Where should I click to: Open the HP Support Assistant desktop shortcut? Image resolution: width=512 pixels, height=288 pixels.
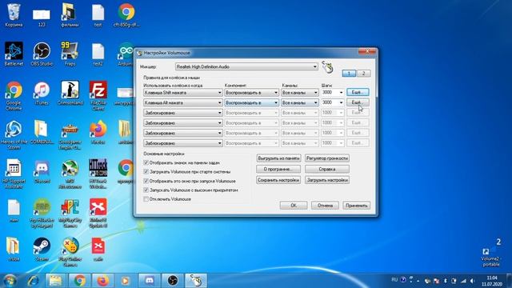click(x=14, y=174)
